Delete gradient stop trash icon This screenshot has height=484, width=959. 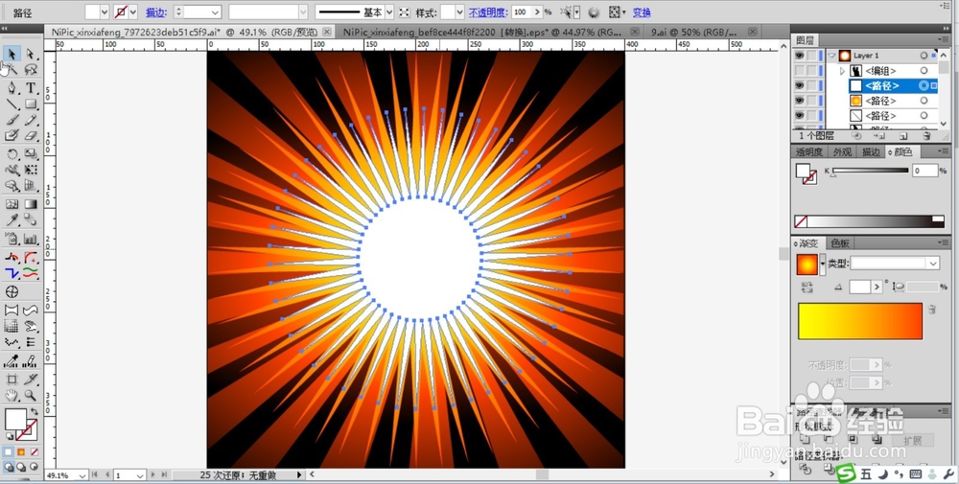(x=932, y=310)
